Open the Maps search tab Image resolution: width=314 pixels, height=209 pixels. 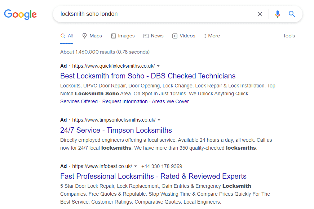tap(92, 36)
